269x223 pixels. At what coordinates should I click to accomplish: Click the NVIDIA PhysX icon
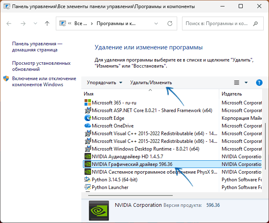[88, 172]
